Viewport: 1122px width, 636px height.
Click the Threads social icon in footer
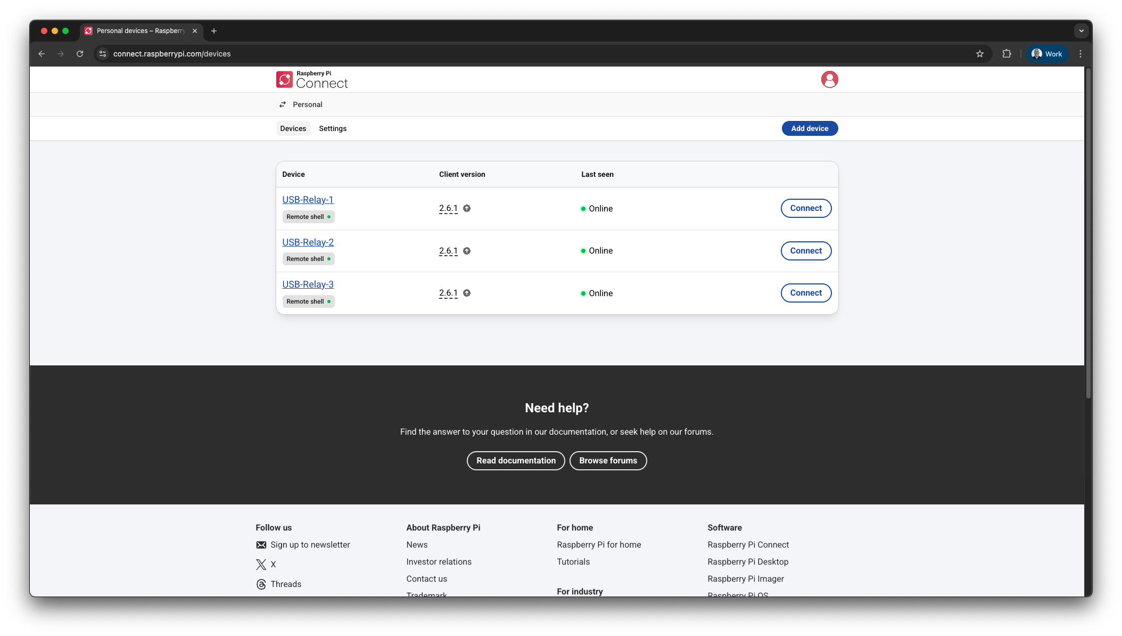pyautogui.click(x=261, y=584)
